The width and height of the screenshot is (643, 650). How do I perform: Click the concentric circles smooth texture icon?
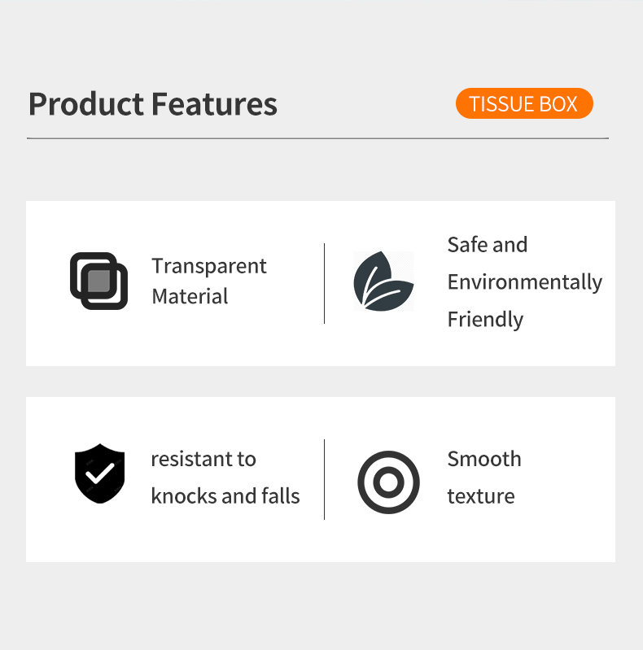388,482
